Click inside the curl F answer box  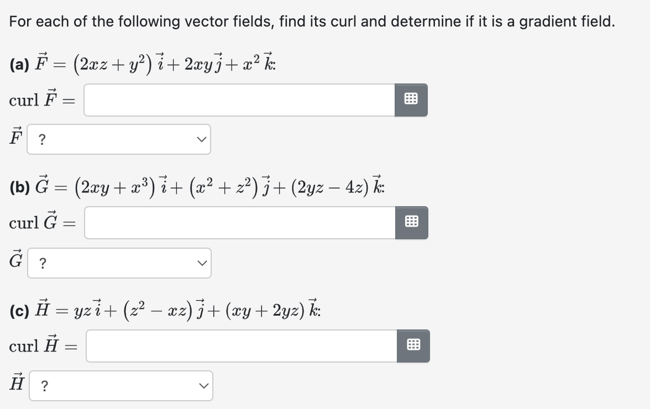pos(238,100)
